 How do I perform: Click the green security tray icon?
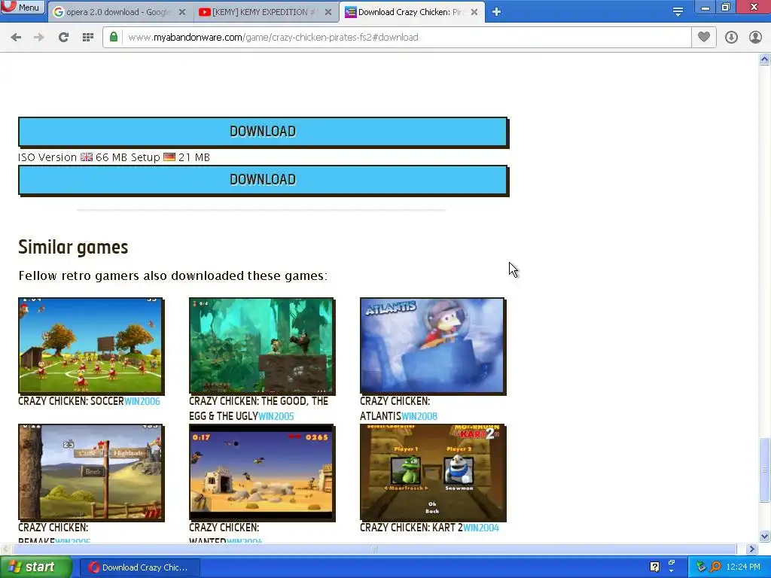click(701, 567)
